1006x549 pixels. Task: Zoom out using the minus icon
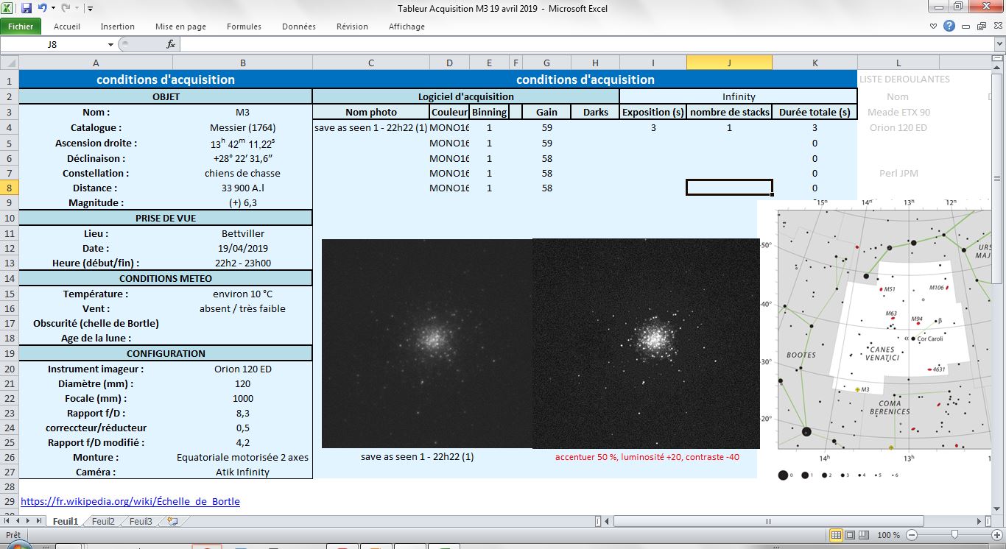pyautogui.click(x=912, y=535)
